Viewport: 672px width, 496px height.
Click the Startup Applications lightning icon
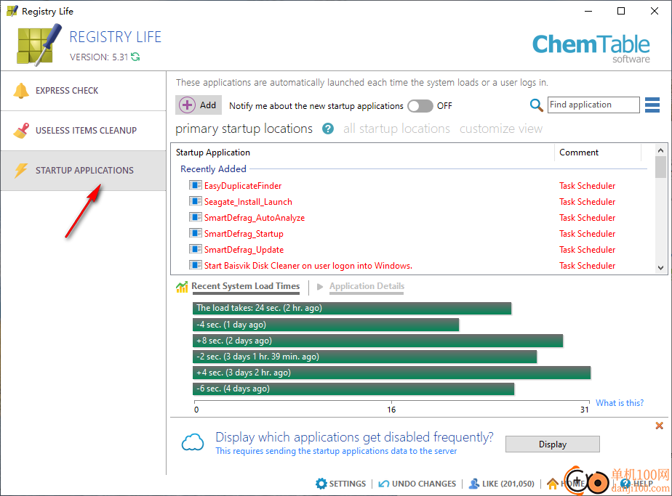[x=21, y=171]
